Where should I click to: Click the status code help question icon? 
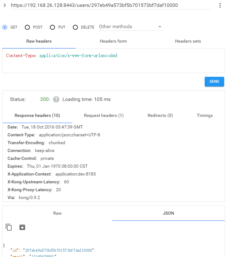pos(56,99)
